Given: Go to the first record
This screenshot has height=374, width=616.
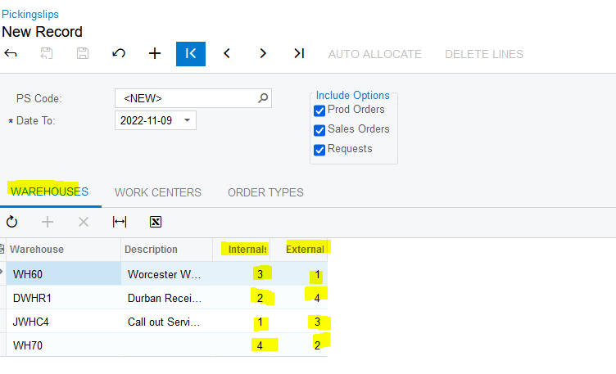Looking at the screenshot, I should pos(191,54).
